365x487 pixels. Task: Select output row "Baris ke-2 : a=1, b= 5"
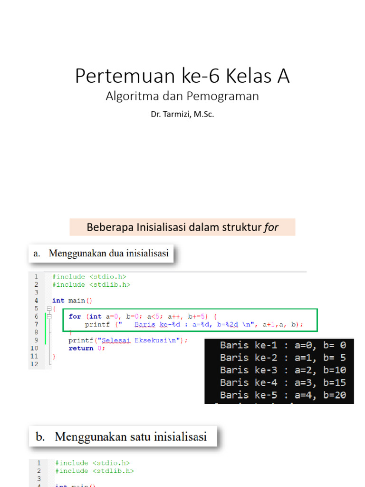(x=283, y=358)
